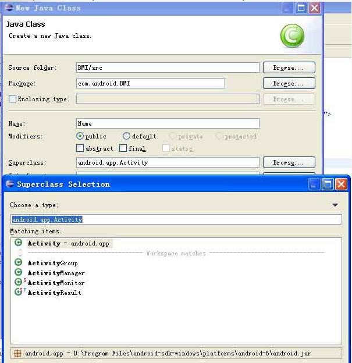Click the class icon beside ActivityGroup
The width and height of the screenshot is (352, 363).
tap(18, 262)
